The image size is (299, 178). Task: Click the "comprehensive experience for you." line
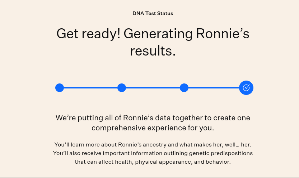coord(153,128)
